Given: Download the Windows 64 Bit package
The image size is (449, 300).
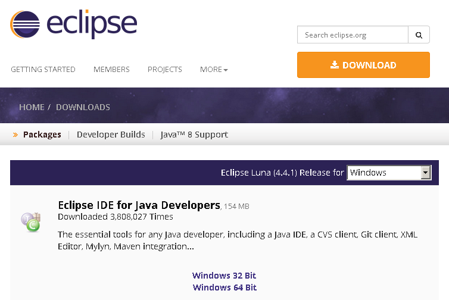Looking at the screenshot, I should click(224, 287).
